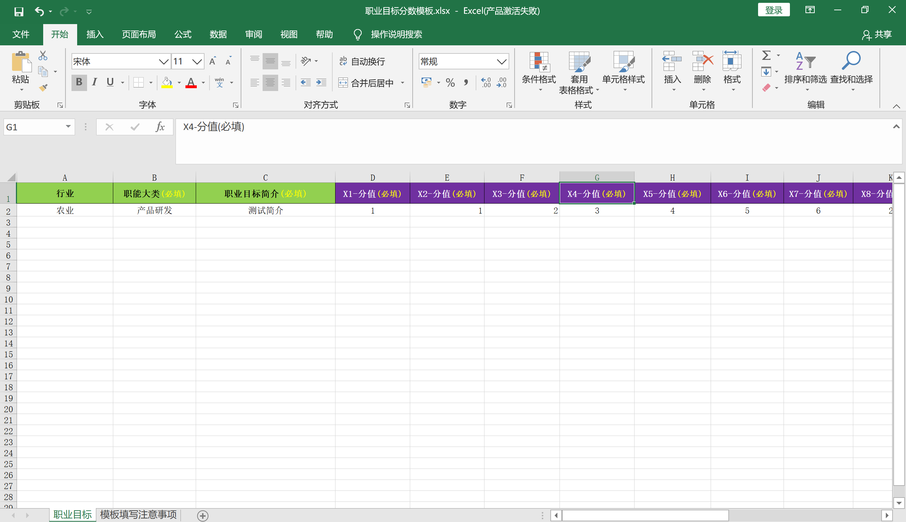
Task: Toggle 合并后居中 merge and center
Action: (x=370, y=83)
